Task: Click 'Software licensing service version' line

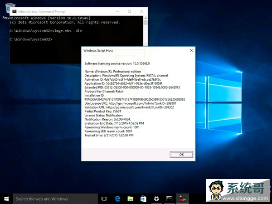Action: (117, 63)
